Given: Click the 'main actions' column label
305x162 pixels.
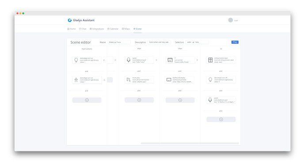Looking at the screenshot, I should click(x=87, y=49).
